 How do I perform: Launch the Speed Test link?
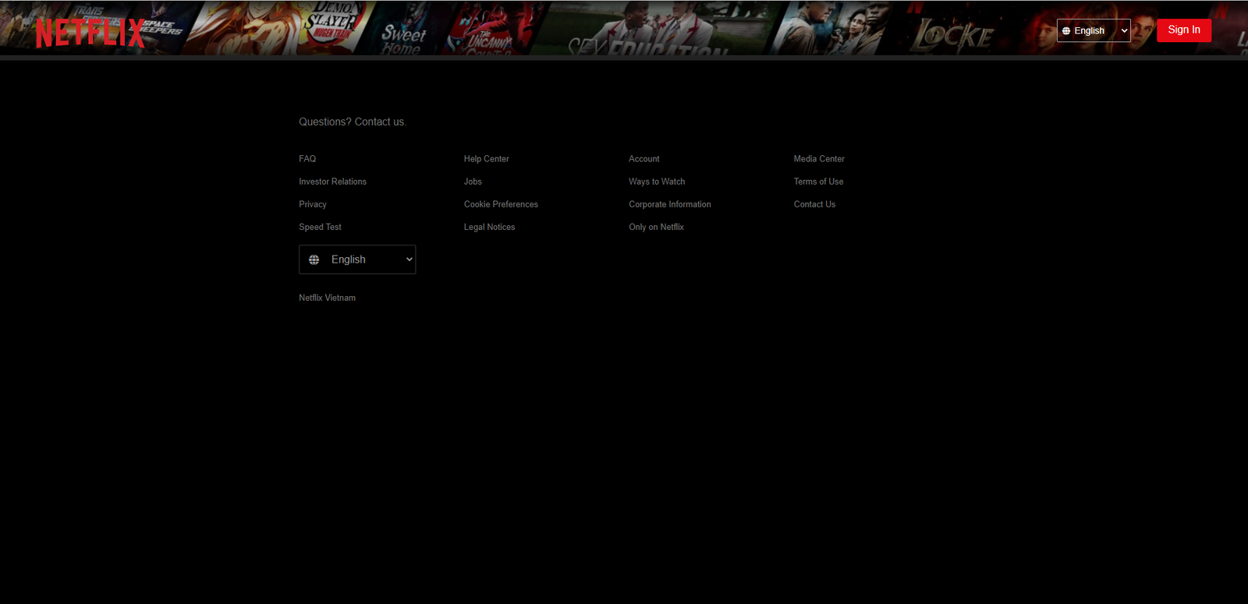click(320, 227)
